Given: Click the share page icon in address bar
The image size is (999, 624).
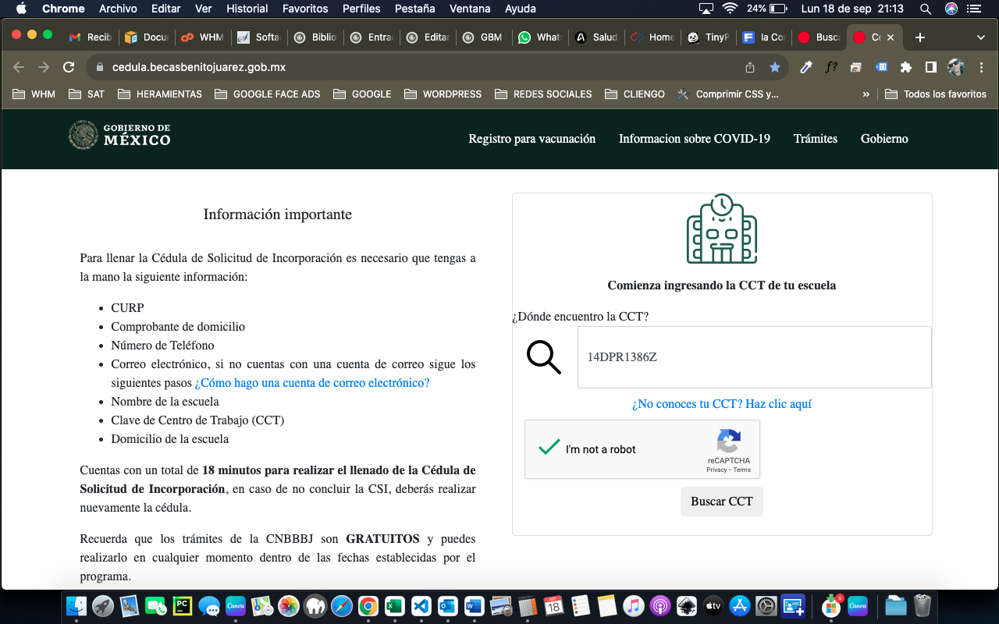Looking at the screenshot, I should pos(750,68).
